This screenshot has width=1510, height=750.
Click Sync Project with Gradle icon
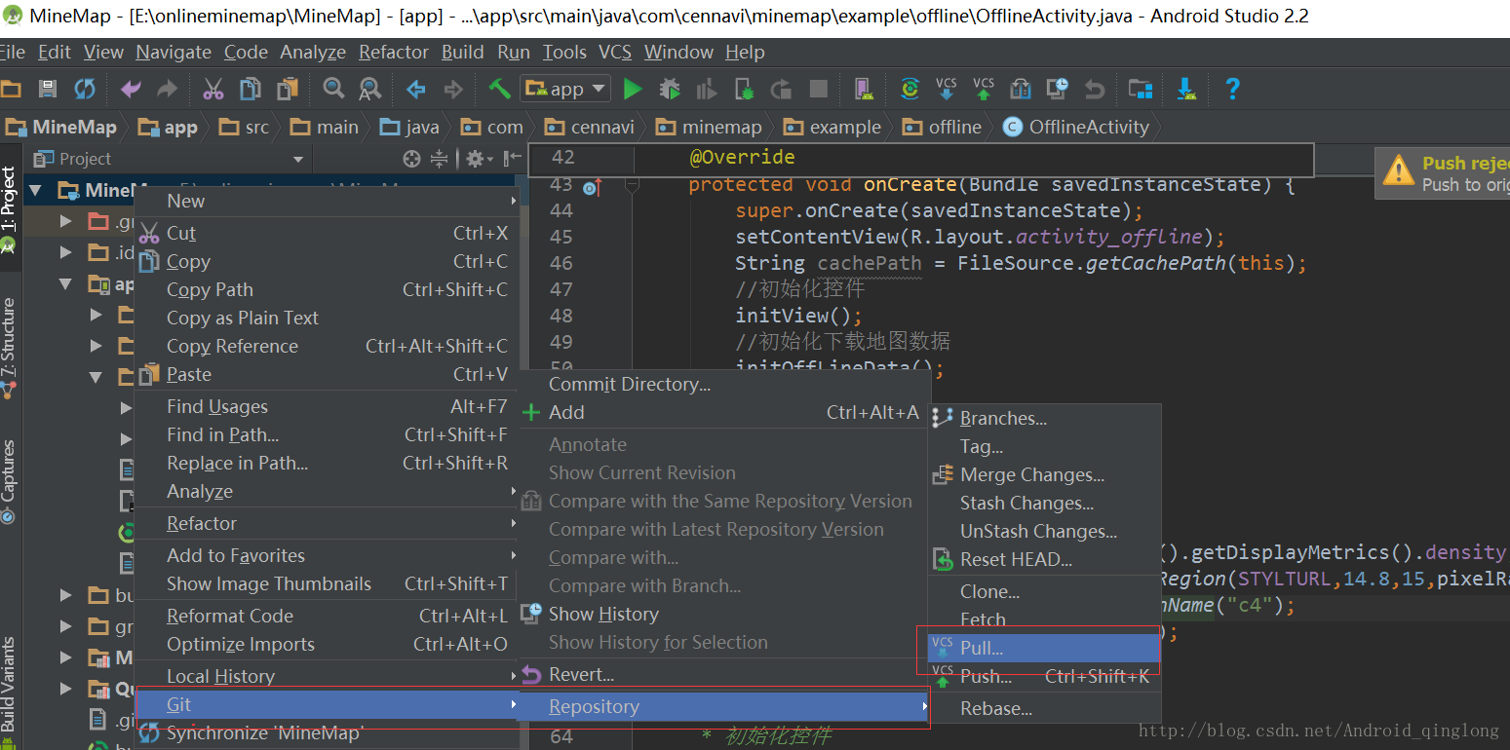point(910,90)
